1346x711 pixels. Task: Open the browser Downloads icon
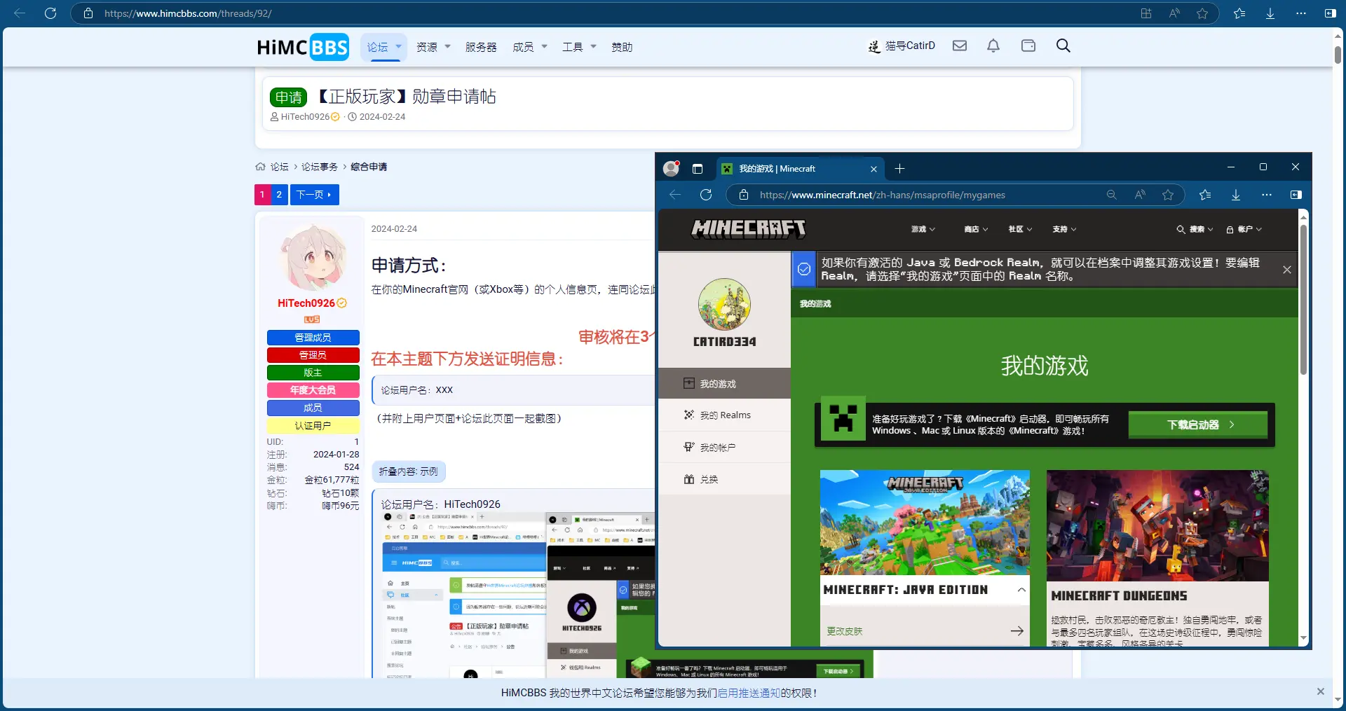click(1270, 13)
